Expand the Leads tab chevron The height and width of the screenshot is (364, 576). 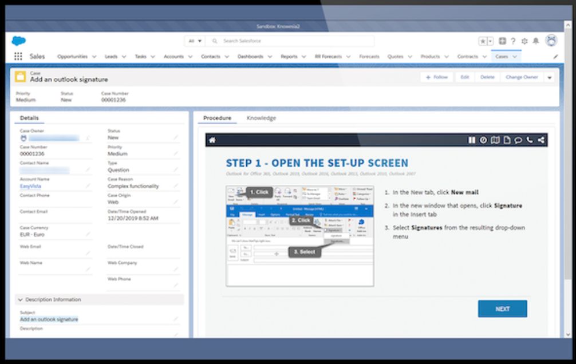coord(124,57)
